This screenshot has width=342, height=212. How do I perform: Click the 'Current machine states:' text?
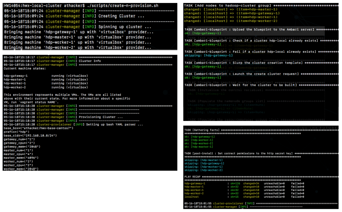coord(24,69)
